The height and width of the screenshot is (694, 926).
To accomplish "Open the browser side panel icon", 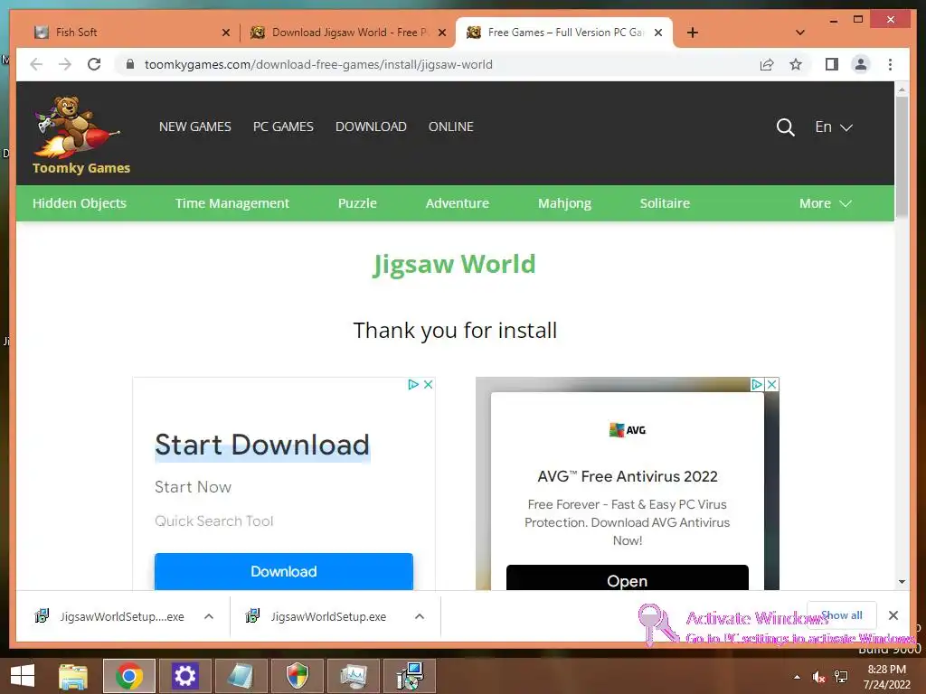I will click(832, 64).
